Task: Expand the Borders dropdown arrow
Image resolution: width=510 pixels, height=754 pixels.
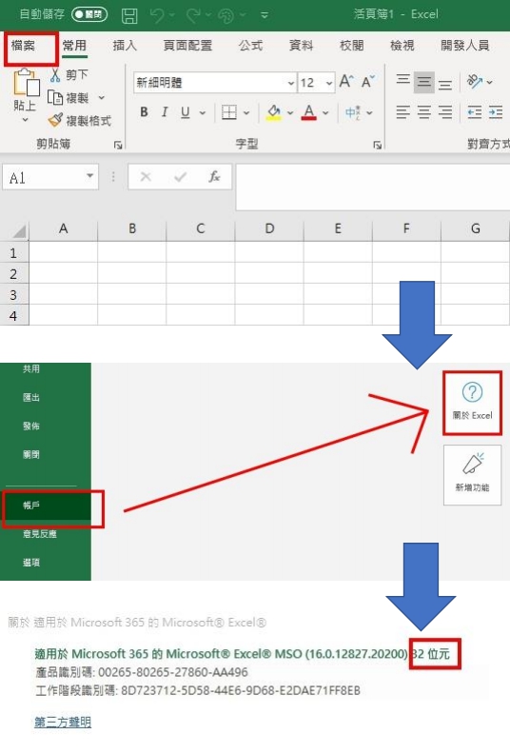Action: [246, 113]
